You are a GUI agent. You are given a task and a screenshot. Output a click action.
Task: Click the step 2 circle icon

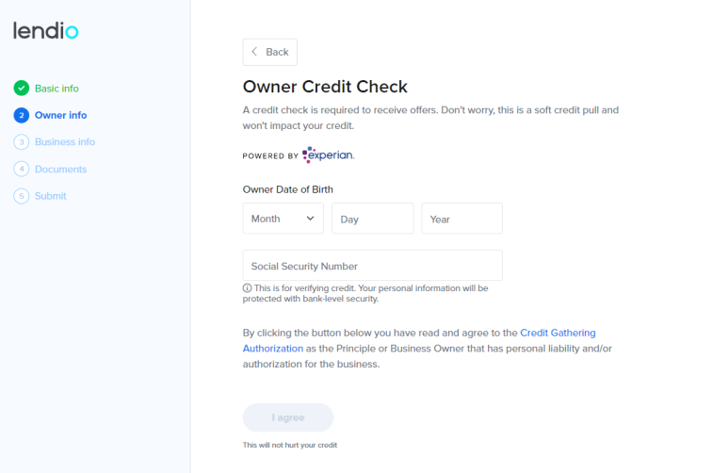pos(22,115)
